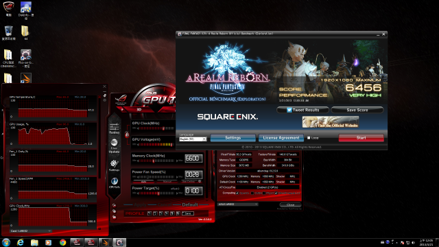Open the License Agreement
The width and height of the screenshot is (439, 247).
point(281,138)
